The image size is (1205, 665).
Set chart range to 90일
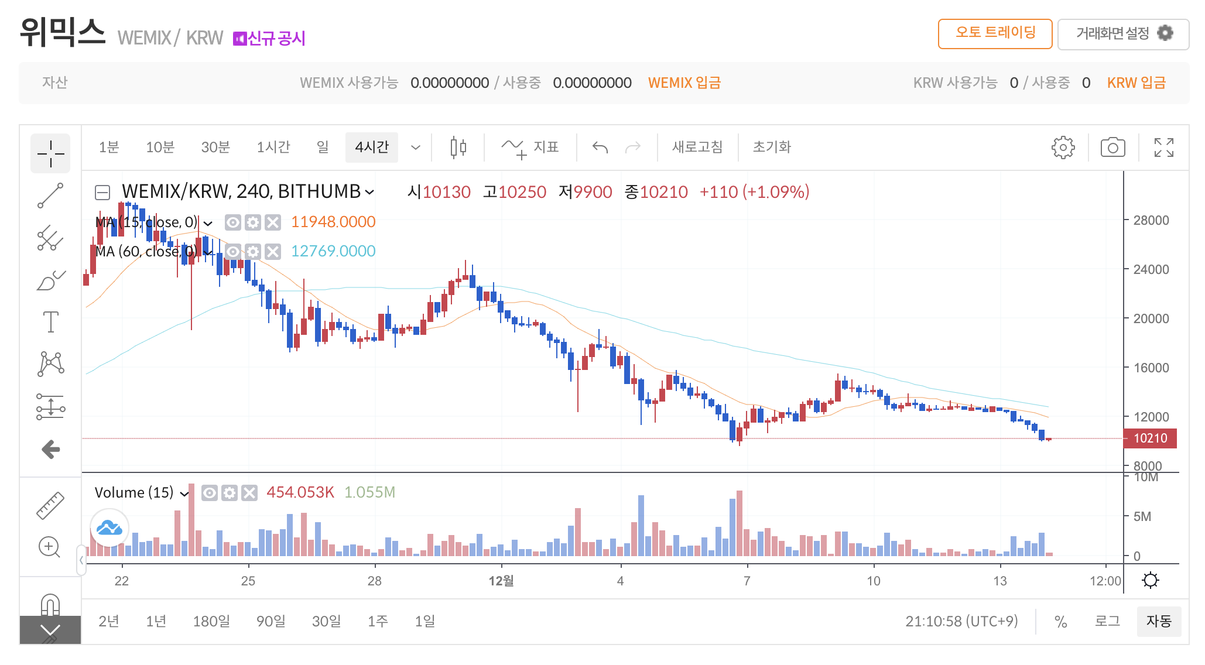[271, 621]
